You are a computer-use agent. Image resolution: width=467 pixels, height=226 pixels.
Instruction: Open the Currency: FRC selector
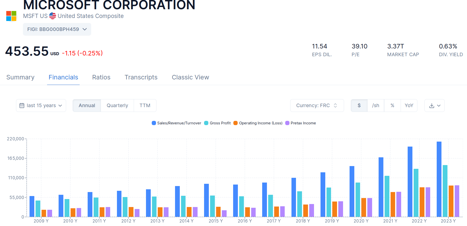(x=317, y=106)
